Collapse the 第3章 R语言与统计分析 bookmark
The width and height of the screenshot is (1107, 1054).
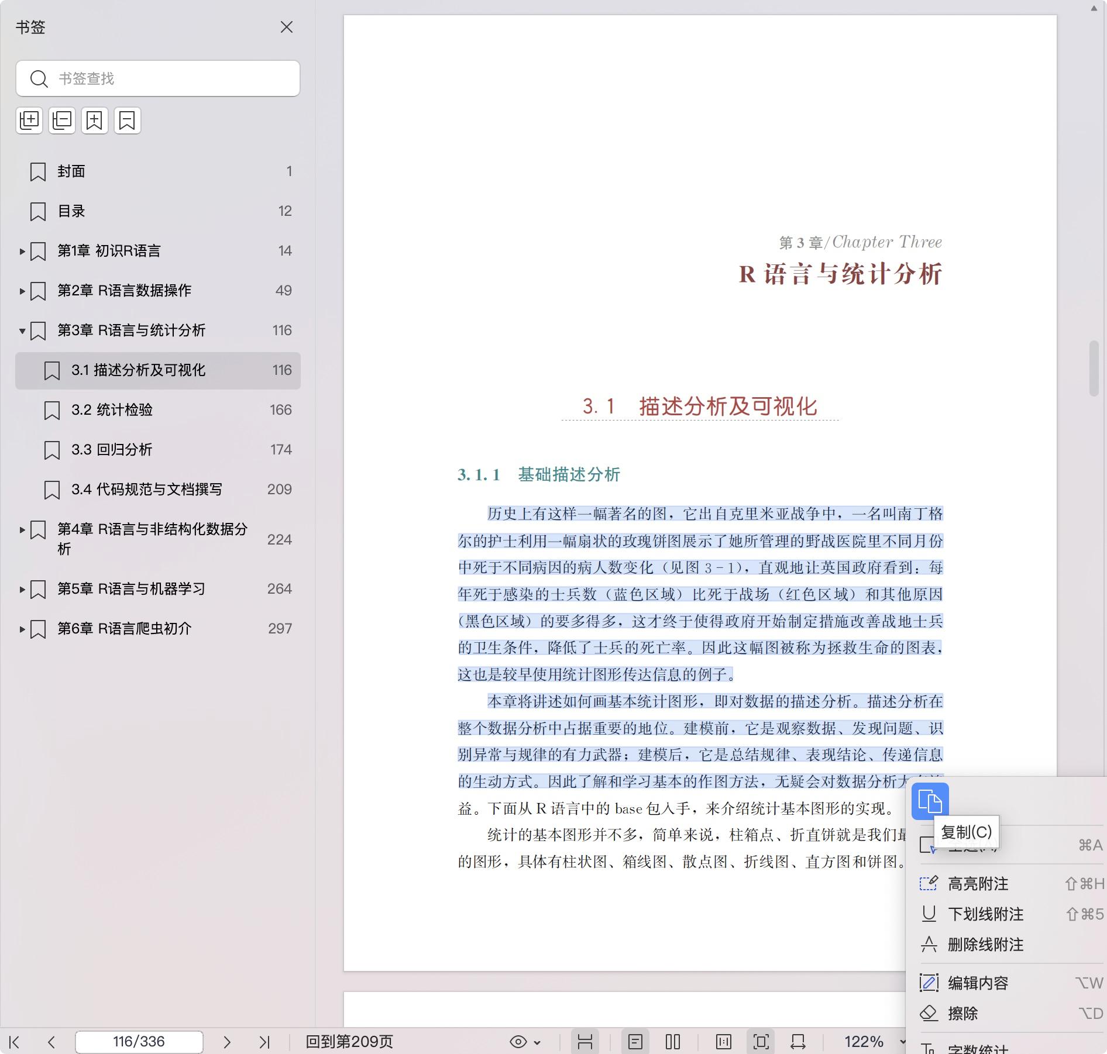click(x=22, y=331)
